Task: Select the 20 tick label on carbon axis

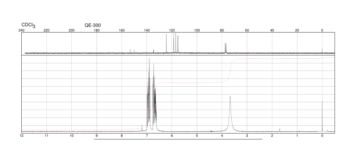Action: pyautogui.click(x=297, y=31)
